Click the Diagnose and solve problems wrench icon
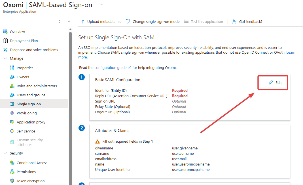The image size is (303, 185). click(5, 50)
